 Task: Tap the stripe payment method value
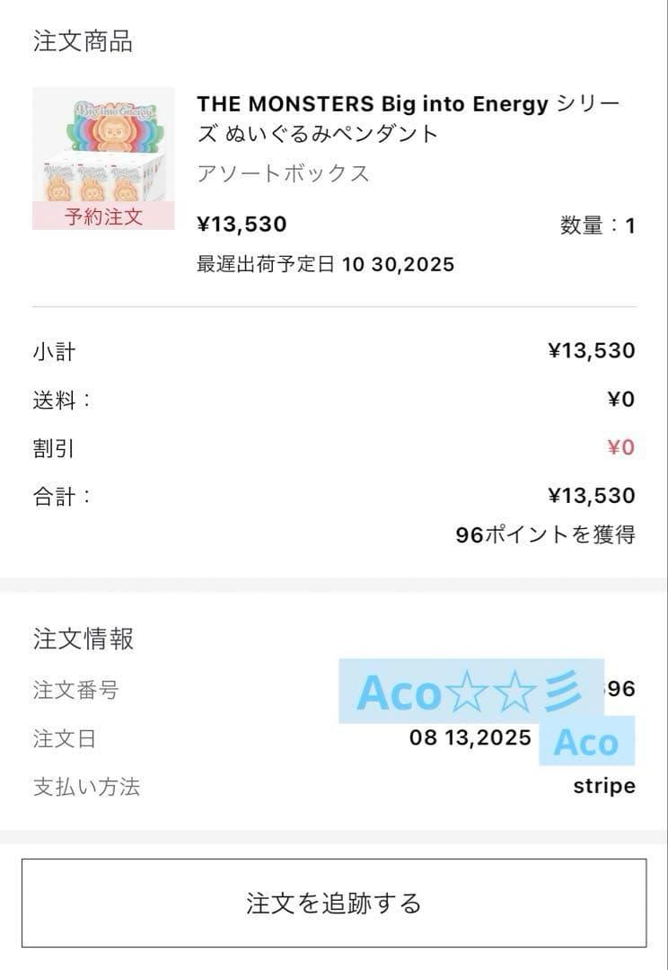[x=604, y=787]
